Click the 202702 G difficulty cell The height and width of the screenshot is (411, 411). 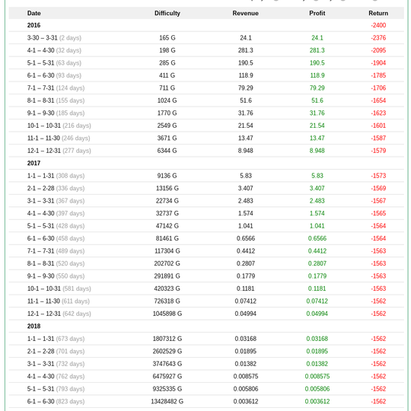(x=167, y=263)
